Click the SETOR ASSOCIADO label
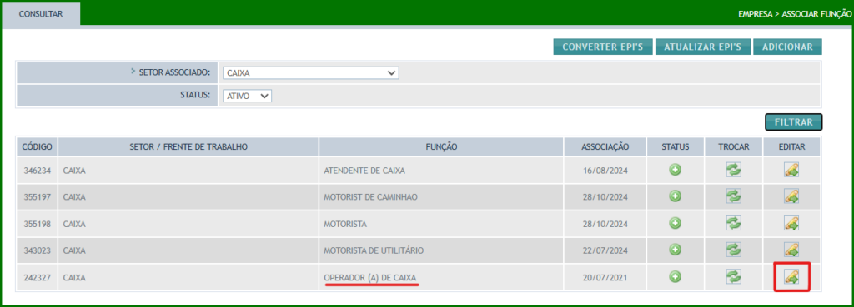 [174, 72]
